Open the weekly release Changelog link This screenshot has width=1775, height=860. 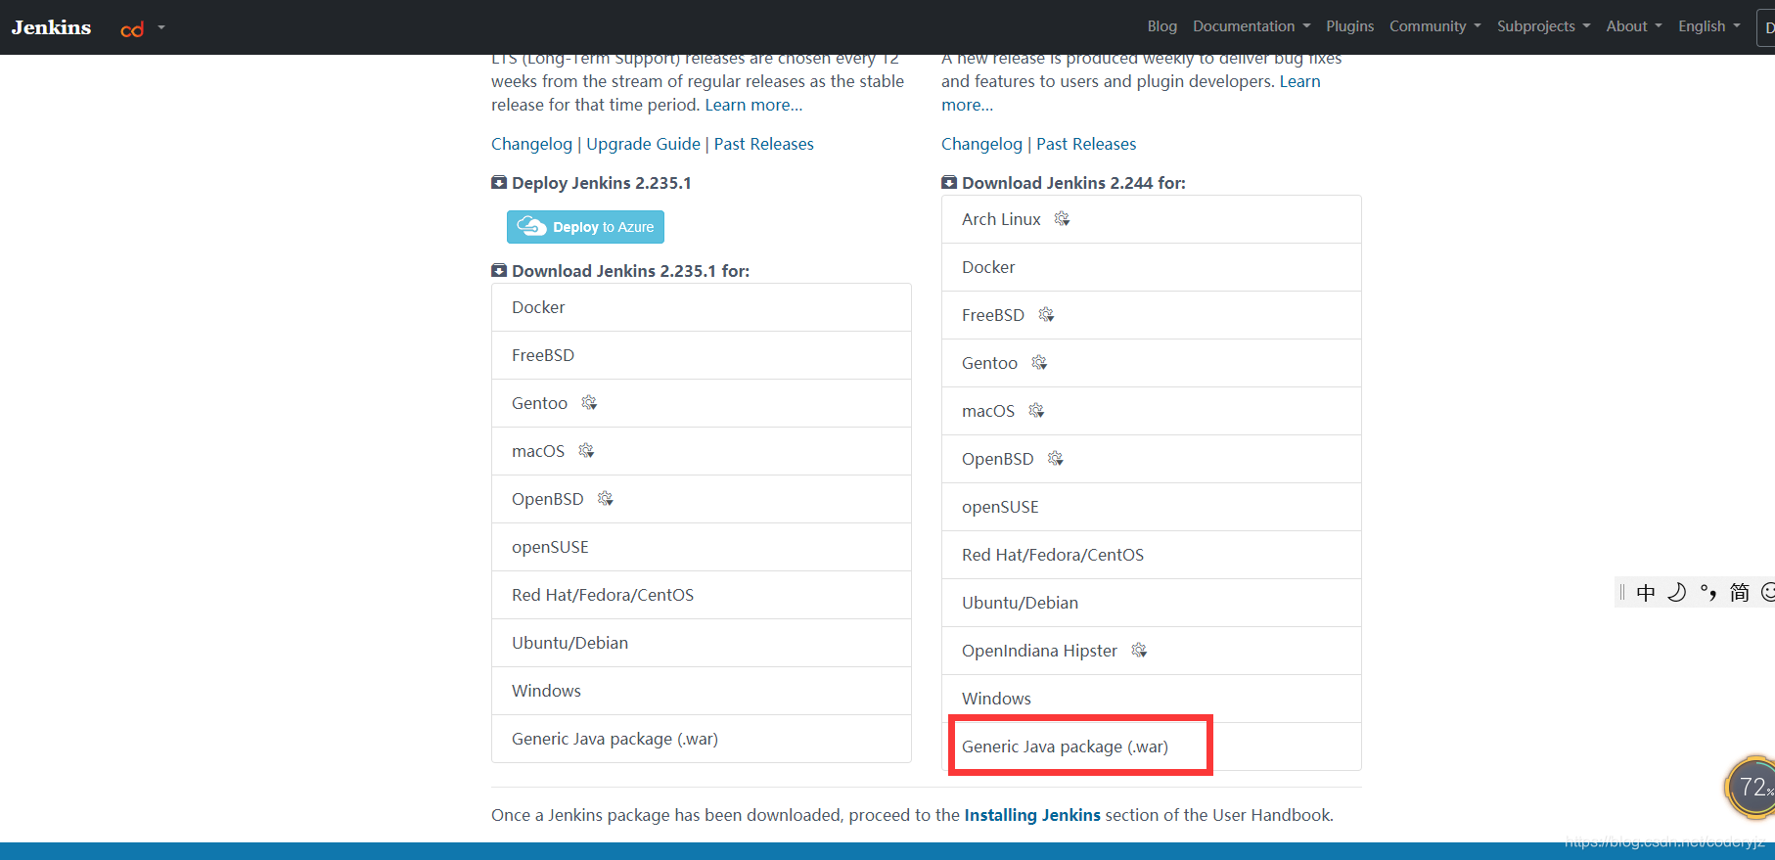(x=981, y=144)
